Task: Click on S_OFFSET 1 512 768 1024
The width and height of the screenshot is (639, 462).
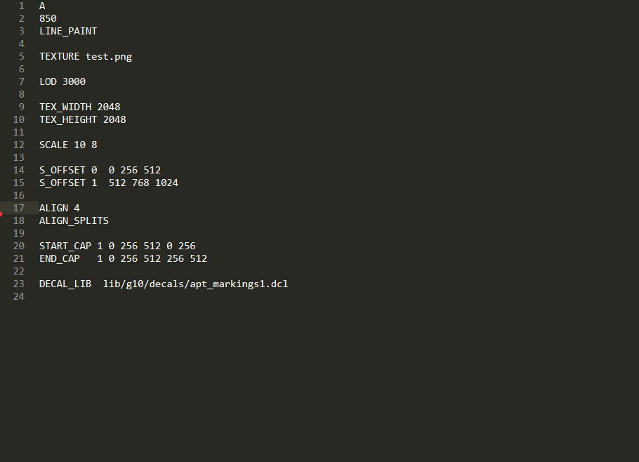Action: 109,183
